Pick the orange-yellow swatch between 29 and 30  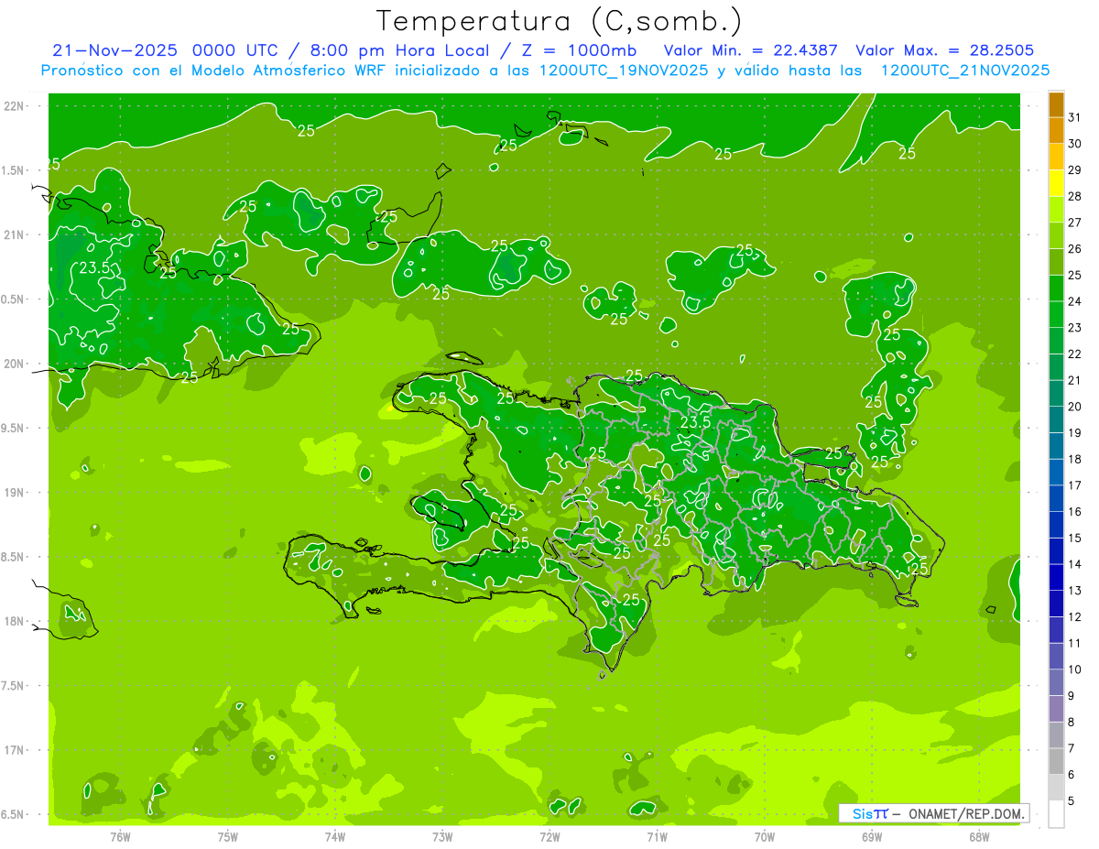[x=1056, y=158]
